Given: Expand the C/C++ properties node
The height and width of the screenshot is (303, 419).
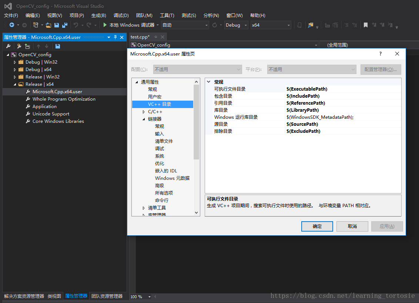Looking at the screenshot, I should tap(144, 112).
